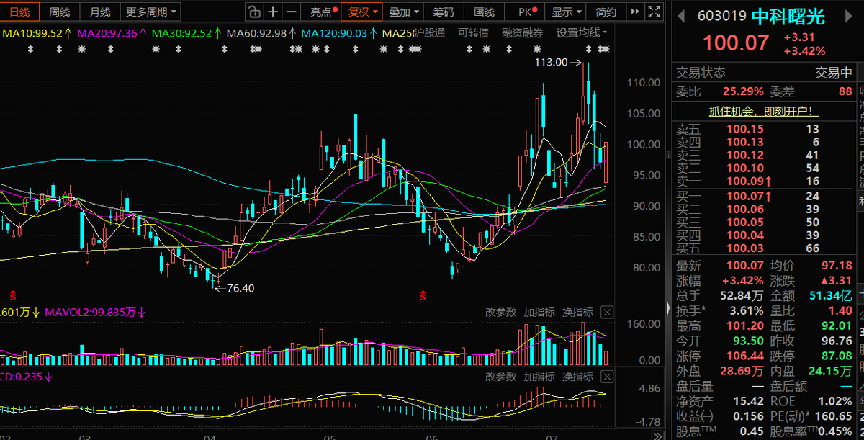The width and height of the screenshot is (864, 440).
Task: Click the 卖四 100.13 order row
Action: tap(762, 143)
